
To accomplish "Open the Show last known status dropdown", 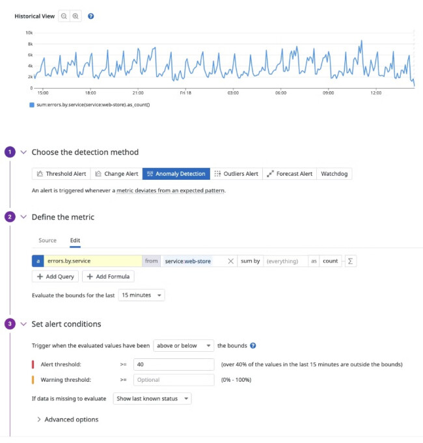I will tap(152, 398).
